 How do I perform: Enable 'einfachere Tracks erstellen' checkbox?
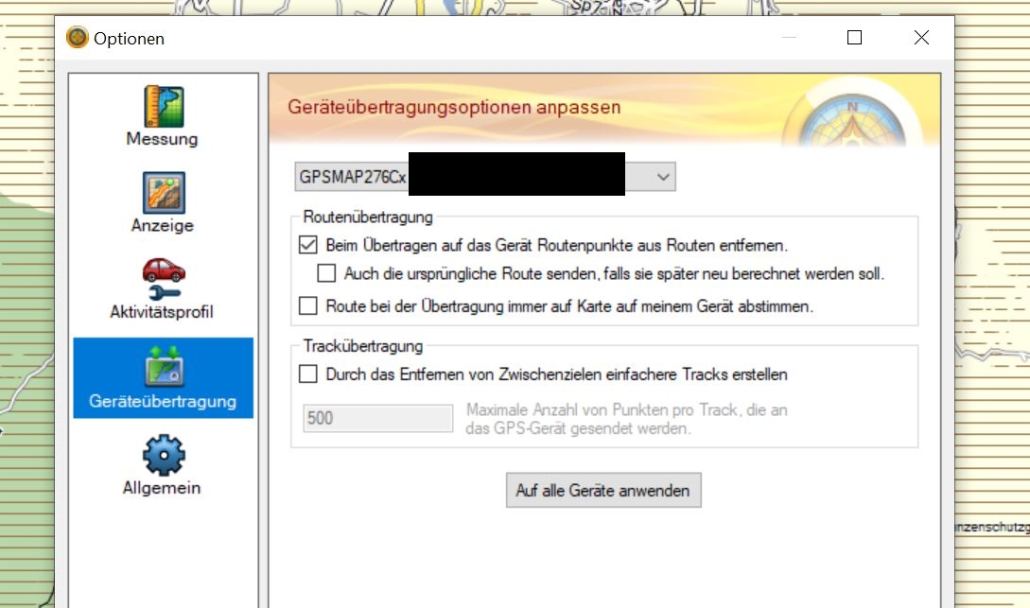[x=308, y=374]
